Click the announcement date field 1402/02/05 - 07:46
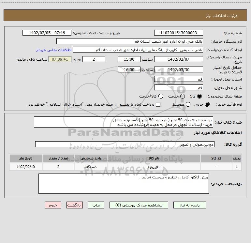The width and height of the screenshot is (251, 243). click(x=47, y=33)
